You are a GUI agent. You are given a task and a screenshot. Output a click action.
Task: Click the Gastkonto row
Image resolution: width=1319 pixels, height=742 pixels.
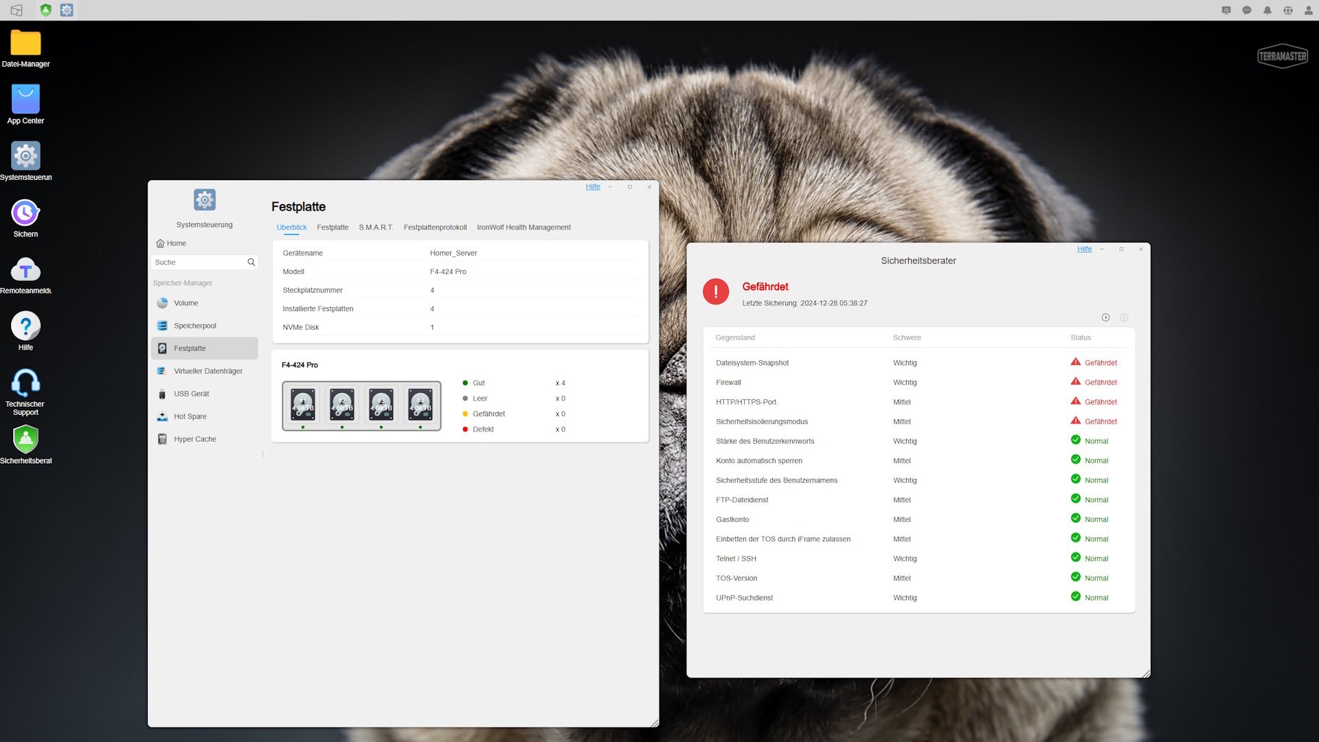[918, 519]
